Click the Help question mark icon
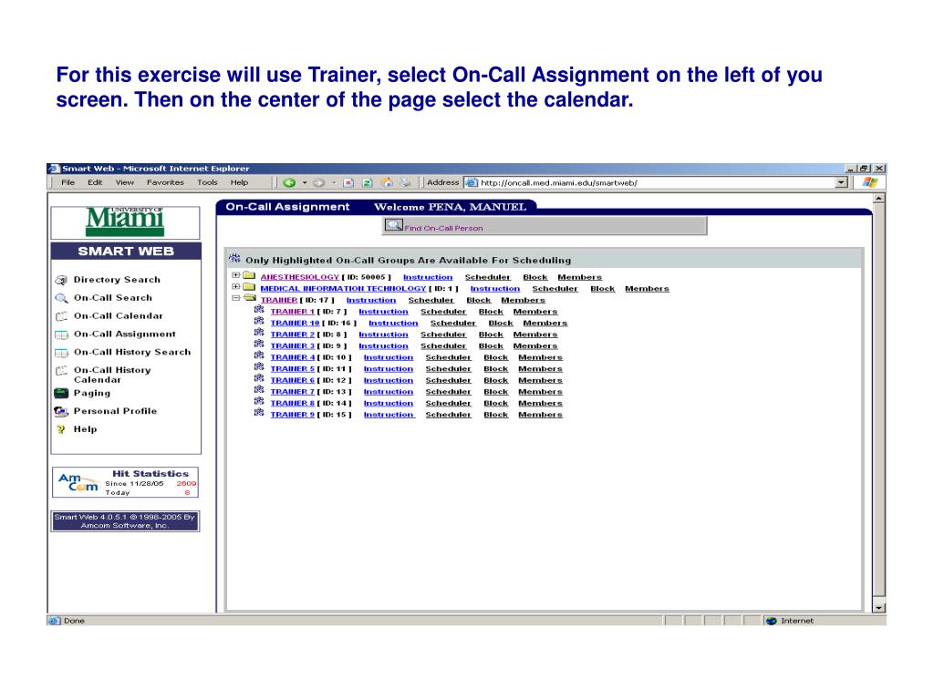 point(61,429)
